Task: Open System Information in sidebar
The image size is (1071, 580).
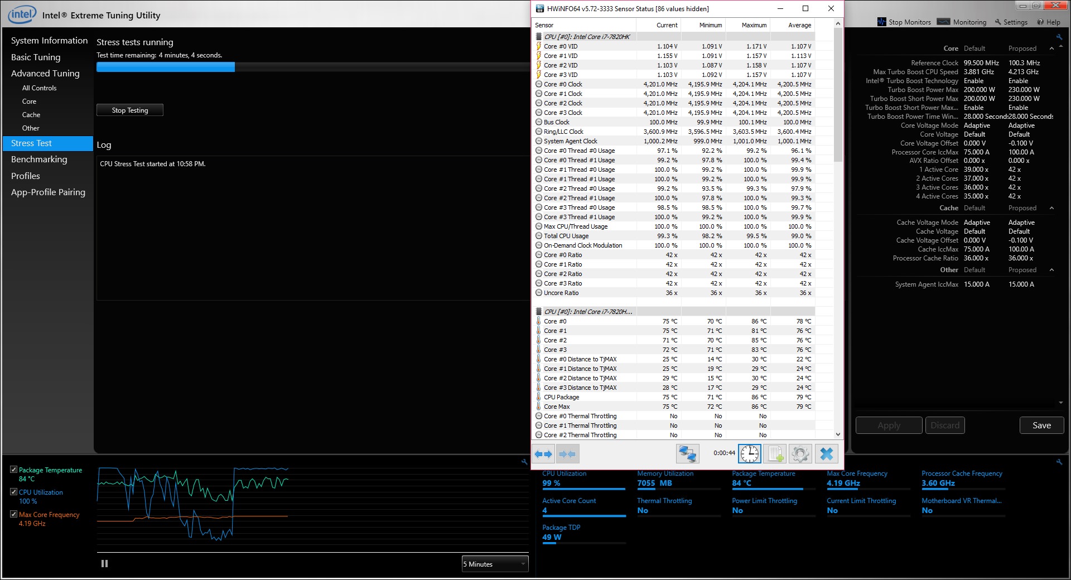Action: click(49, 41)
